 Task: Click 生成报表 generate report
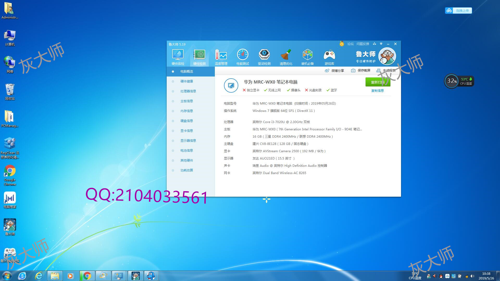pos(386,71)
